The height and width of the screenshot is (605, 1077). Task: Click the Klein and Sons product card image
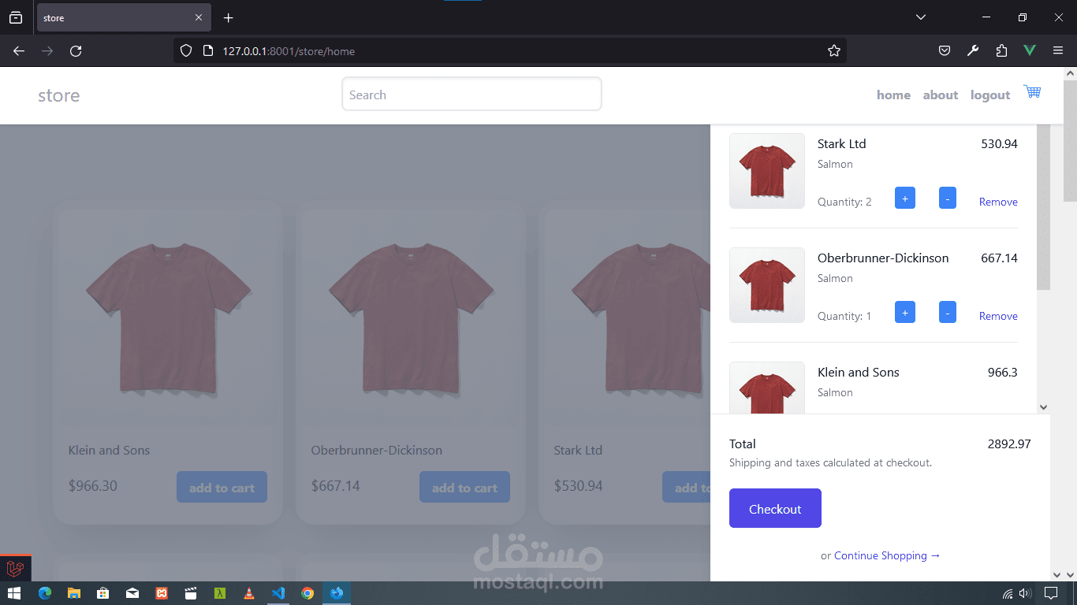coord(168,318)
